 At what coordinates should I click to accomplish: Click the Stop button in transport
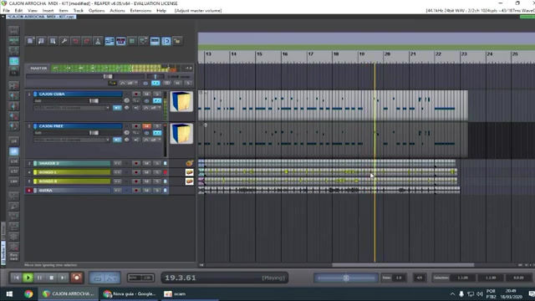click(52, 278)
